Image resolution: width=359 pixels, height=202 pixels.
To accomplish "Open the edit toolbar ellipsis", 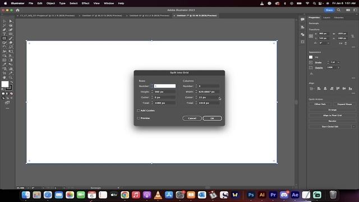I will 7,108.
